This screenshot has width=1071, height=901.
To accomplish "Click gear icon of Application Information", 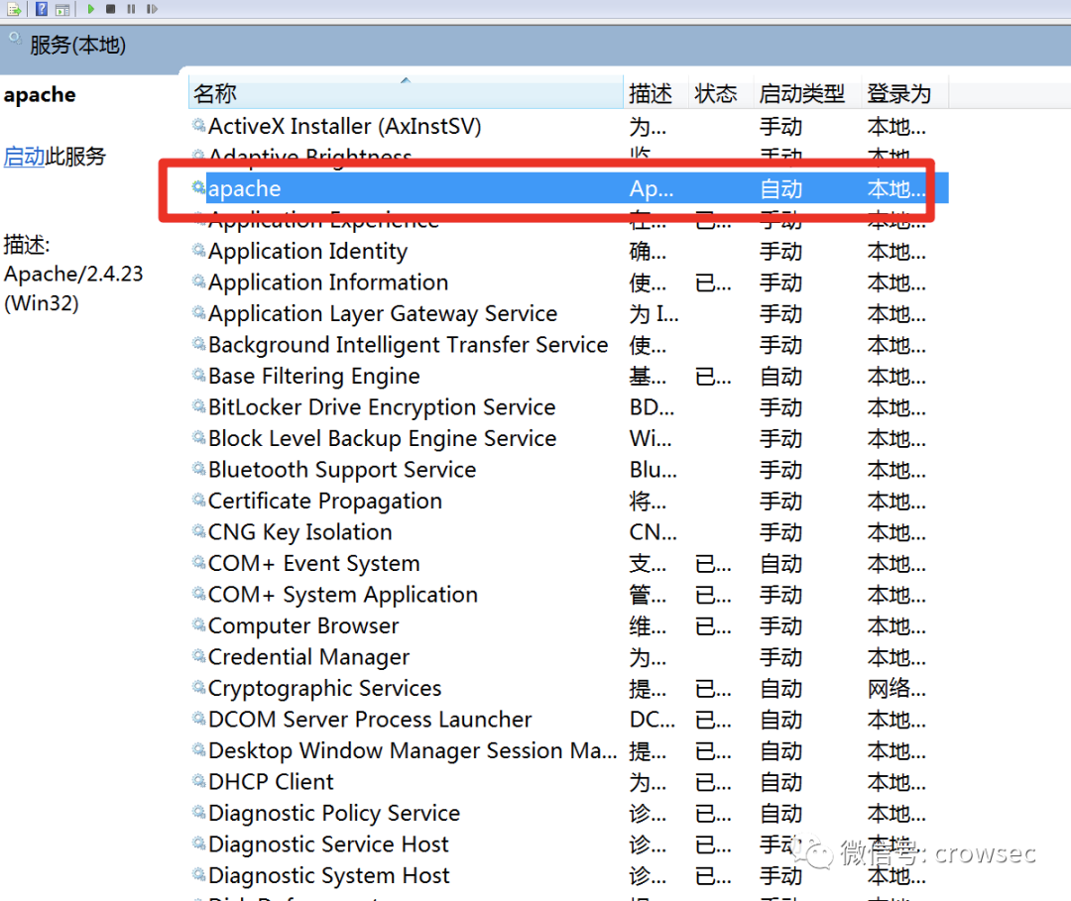I will point(198,282).
